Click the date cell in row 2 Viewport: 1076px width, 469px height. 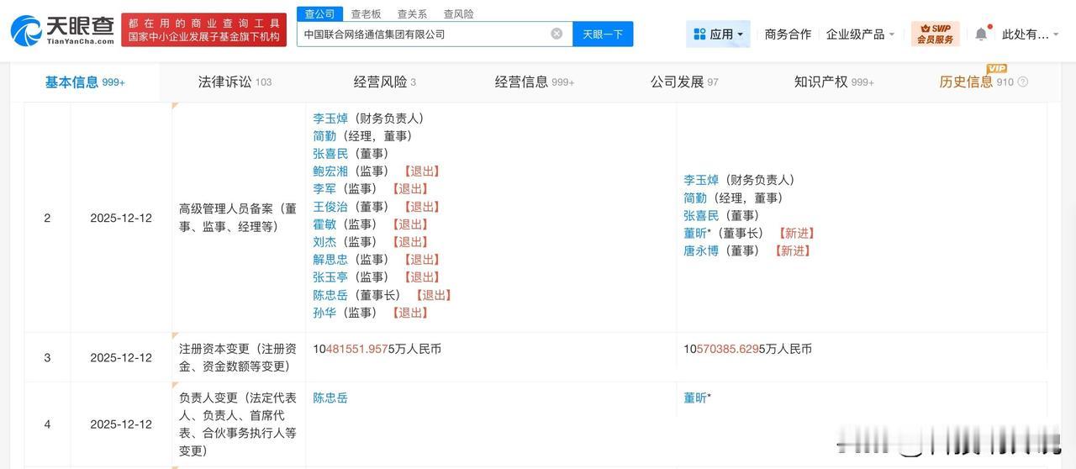121,218
